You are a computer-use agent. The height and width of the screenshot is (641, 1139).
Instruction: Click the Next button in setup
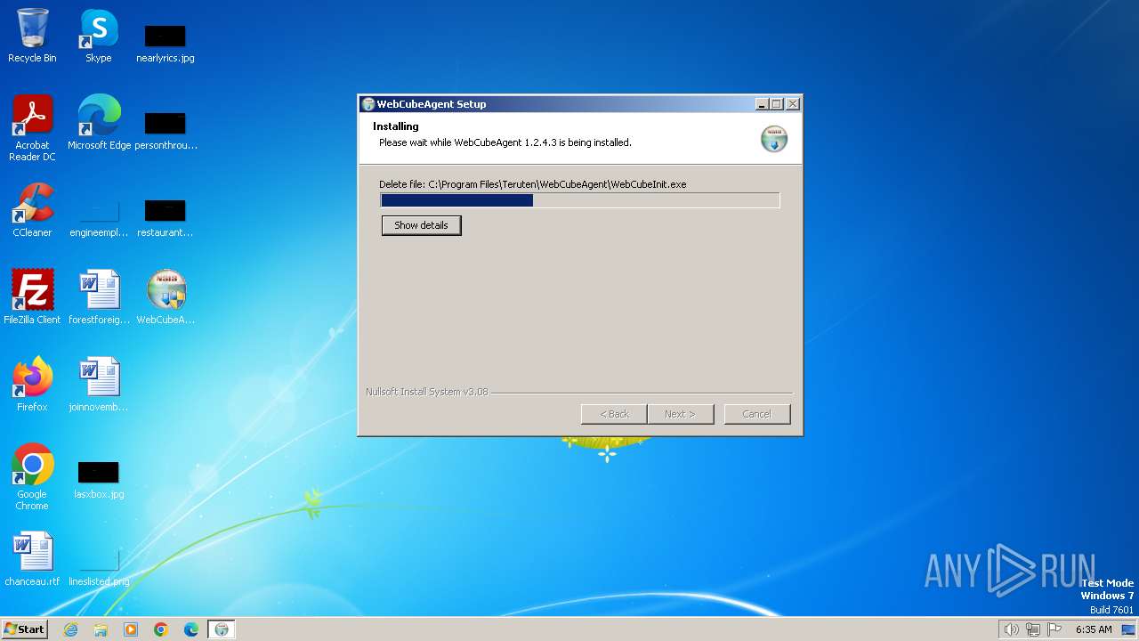click(680, 414)
